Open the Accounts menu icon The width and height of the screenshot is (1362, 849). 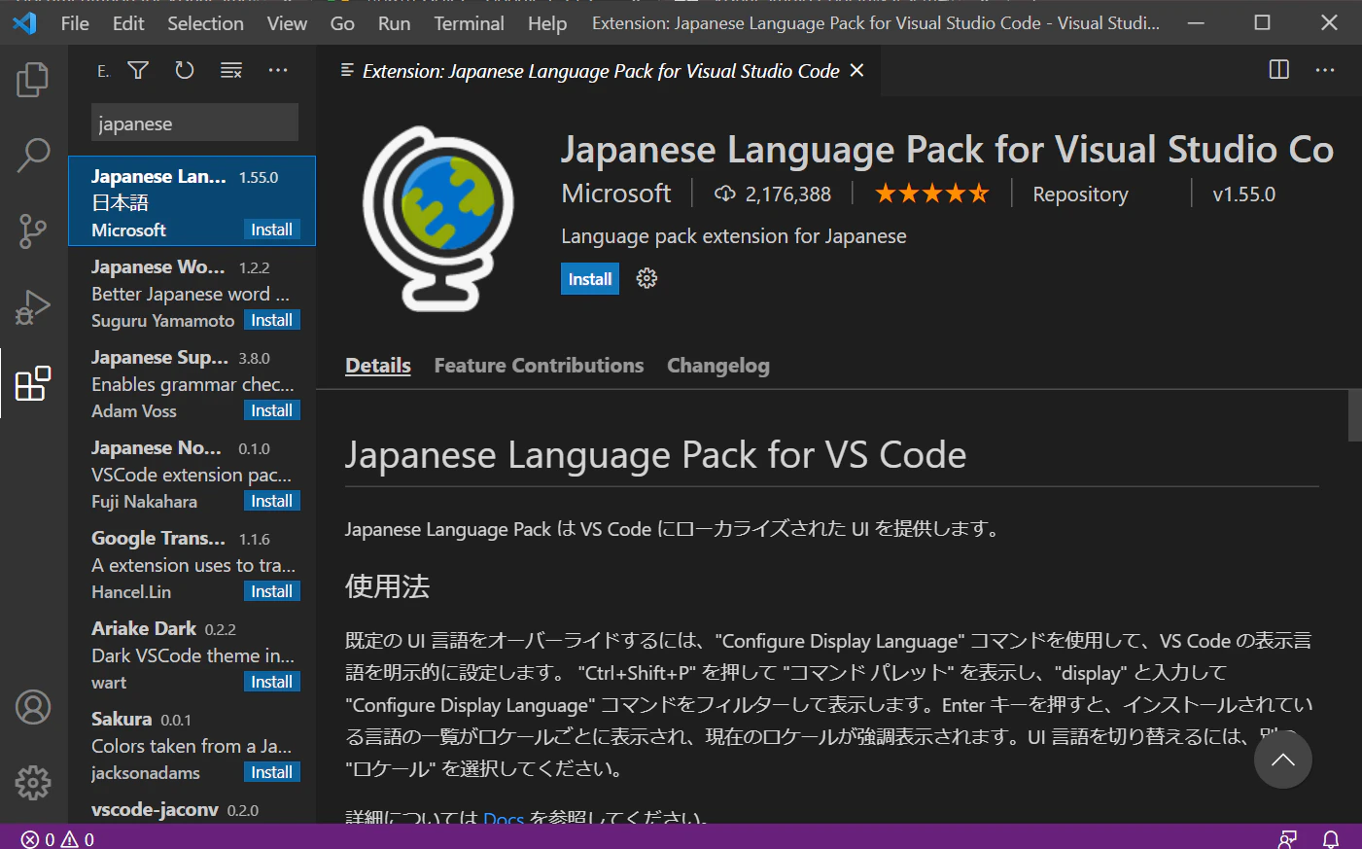33,707
